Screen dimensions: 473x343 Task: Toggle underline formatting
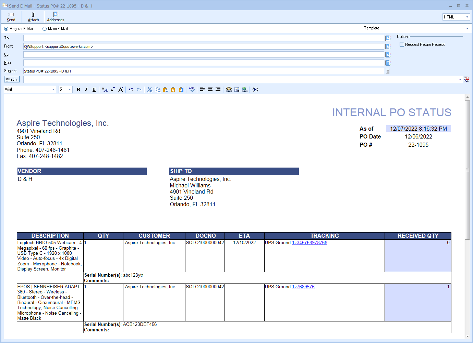click(x=94, y=90)
